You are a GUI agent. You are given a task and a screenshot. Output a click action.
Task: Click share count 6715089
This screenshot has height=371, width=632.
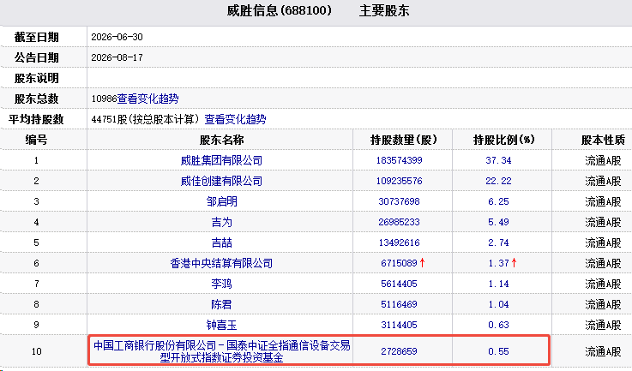pos(399,263)
